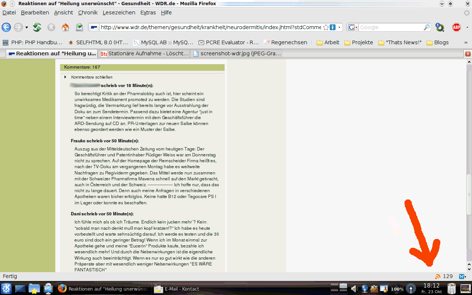Open the search engine selector dropdown

352,27
